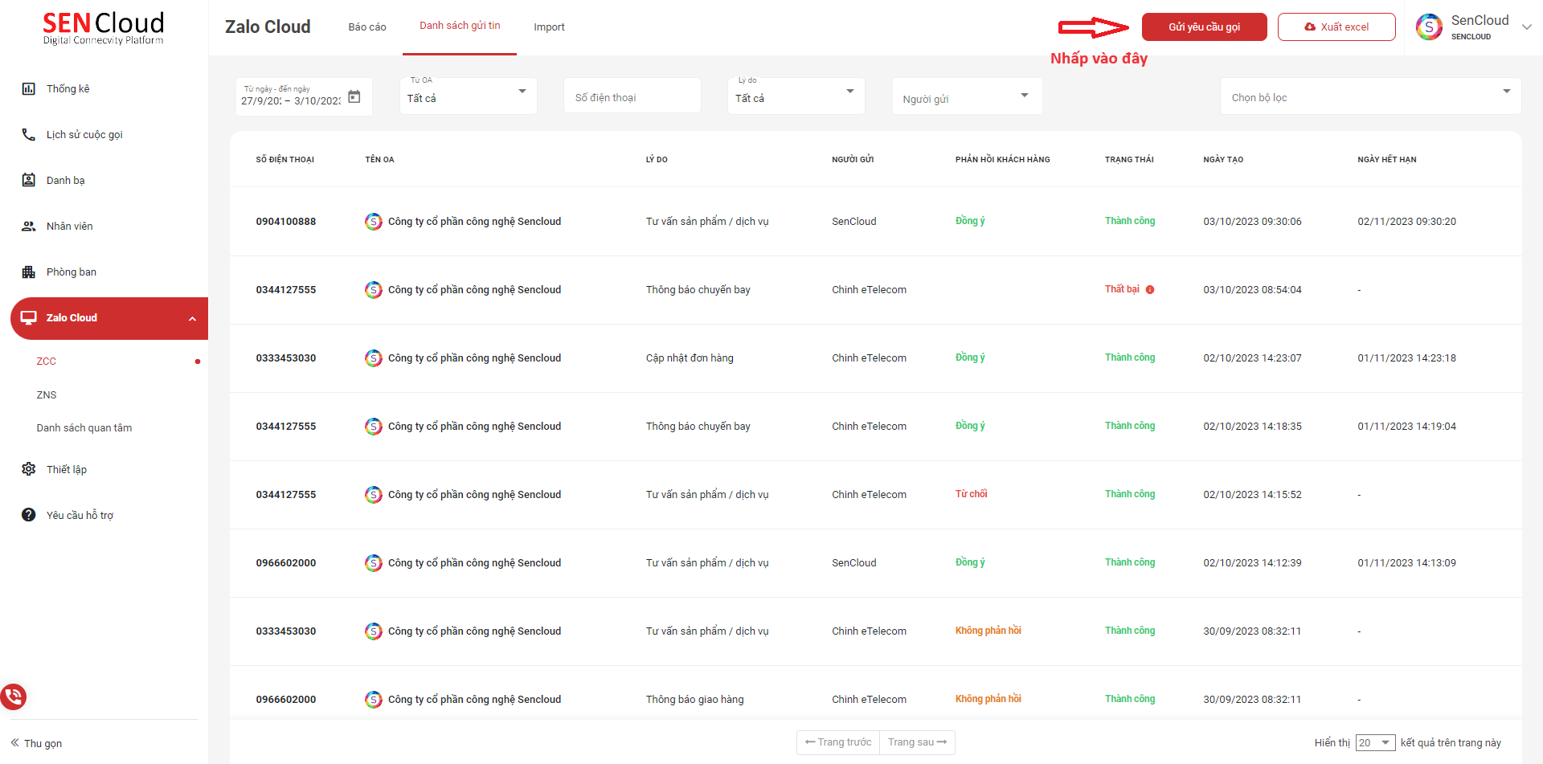Click the error icon beside Thất bại

point(1150,290)
